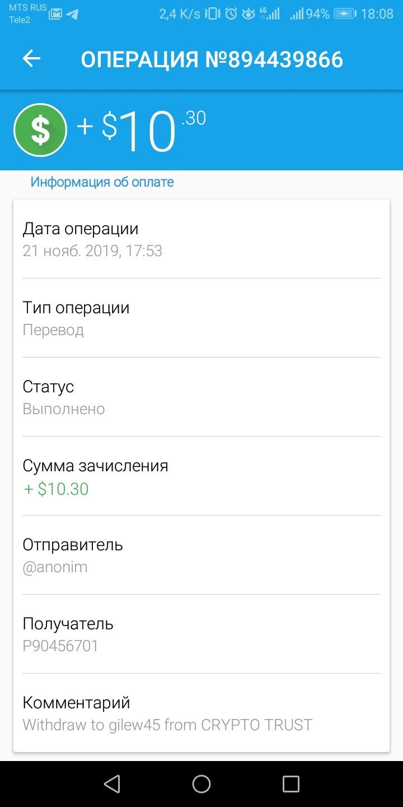Tap the green + $10.30 credited sum
403x807 pixels.
pos(56,489)
